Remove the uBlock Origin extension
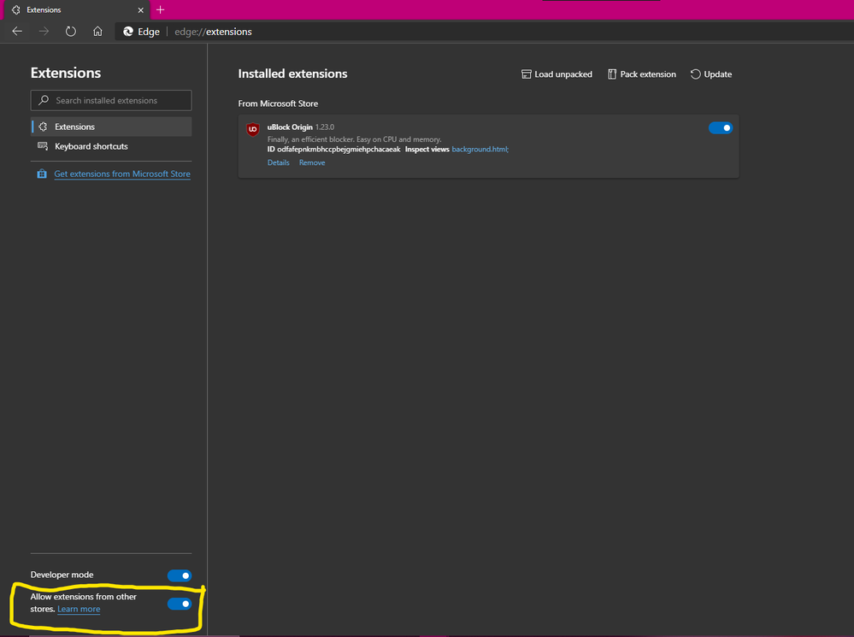 click(312, 162)
